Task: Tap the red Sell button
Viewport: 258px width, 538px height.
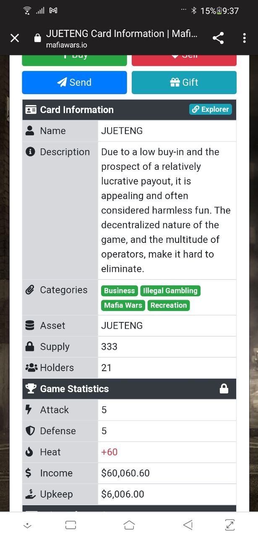Action: (x=184, y=60)
